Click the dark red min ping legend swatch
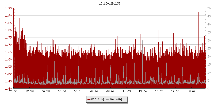 point(89,99)
